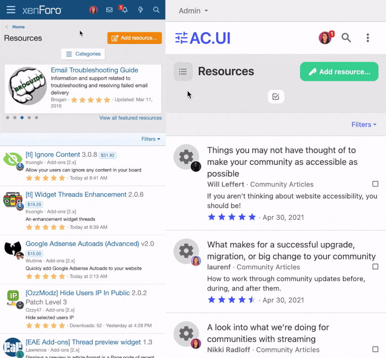
Task: Go back to Home breadcrumb
Action: [18, 27]
